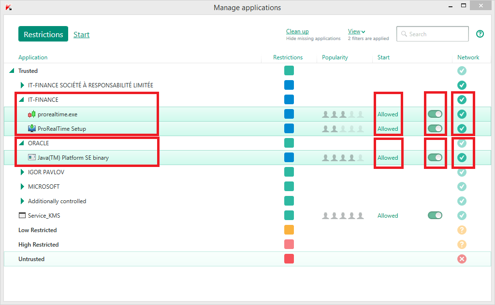
Task: Click network checkmark for MICROSOFT row
Action: [x=462, y=187]
